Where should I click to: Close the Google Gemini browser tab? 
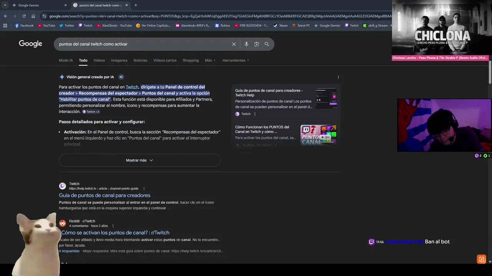pyautogui.click(x=65, y=5)
